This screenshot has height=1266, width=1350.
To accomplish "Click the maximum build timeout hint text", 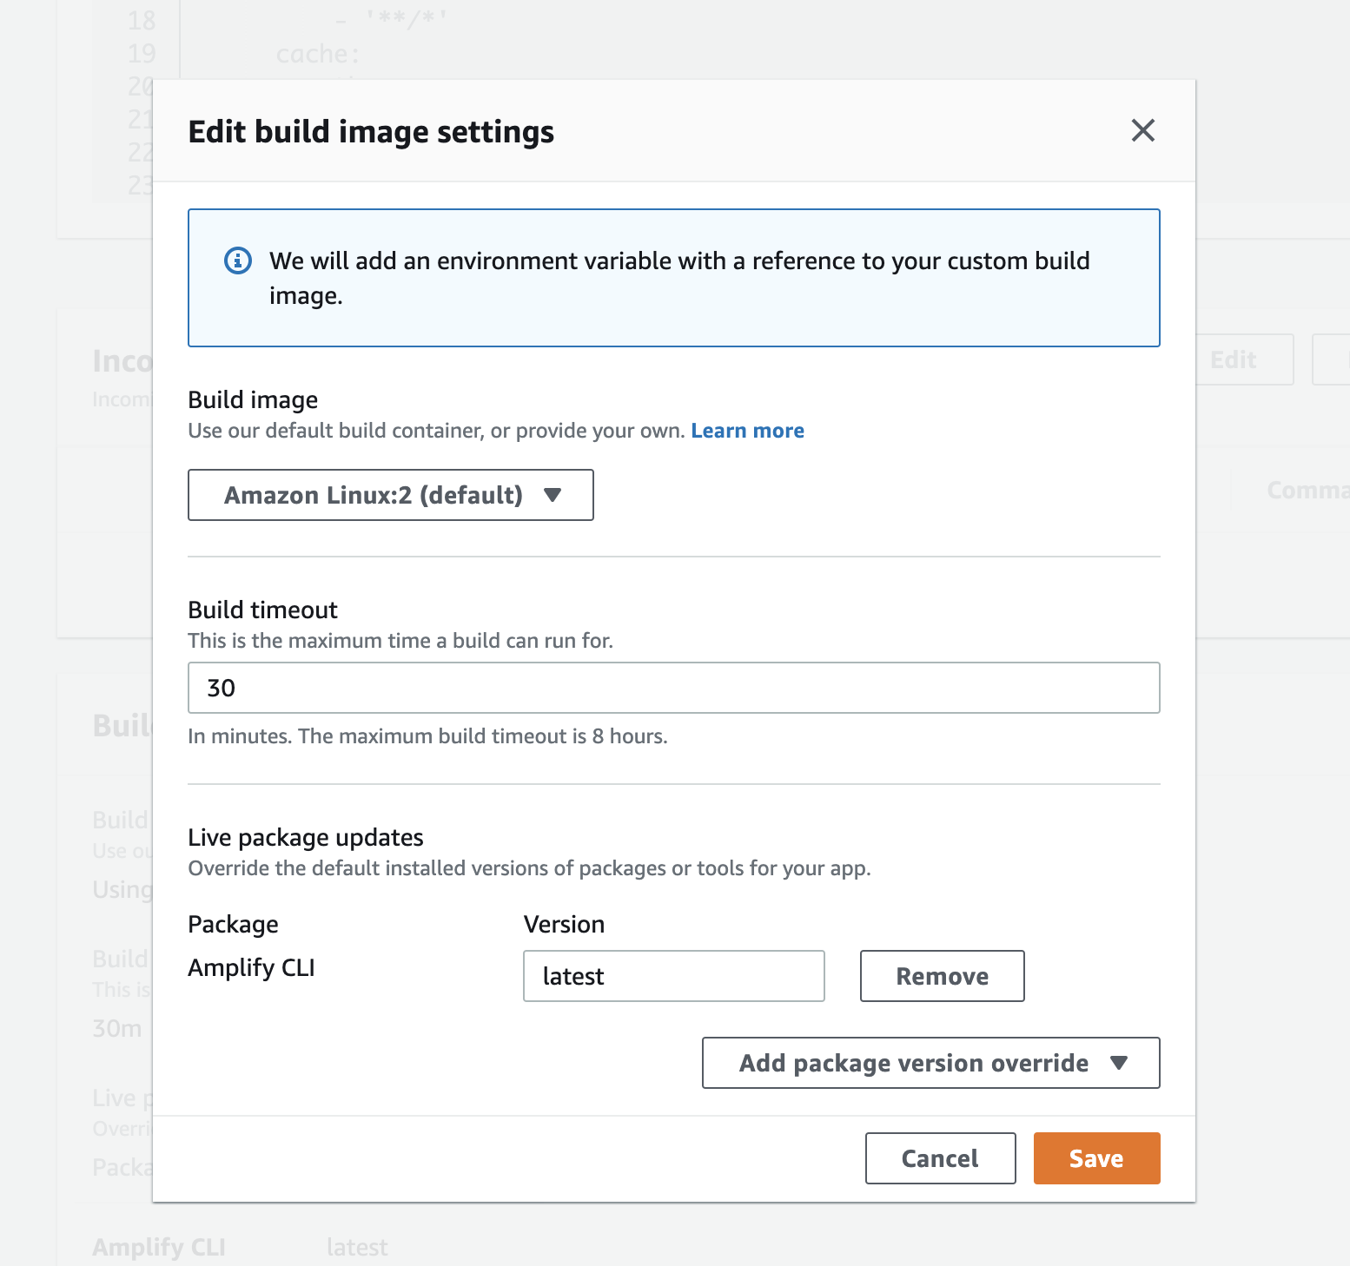I will tap(427, 736).
